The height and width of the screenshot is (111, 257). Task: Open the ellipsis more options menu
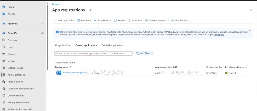[96, 10]
